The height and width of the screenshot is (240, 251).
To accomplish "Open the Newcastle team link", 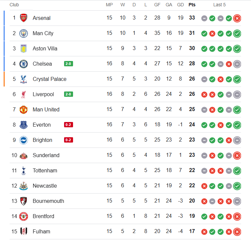I will click(x=45, y=186).
